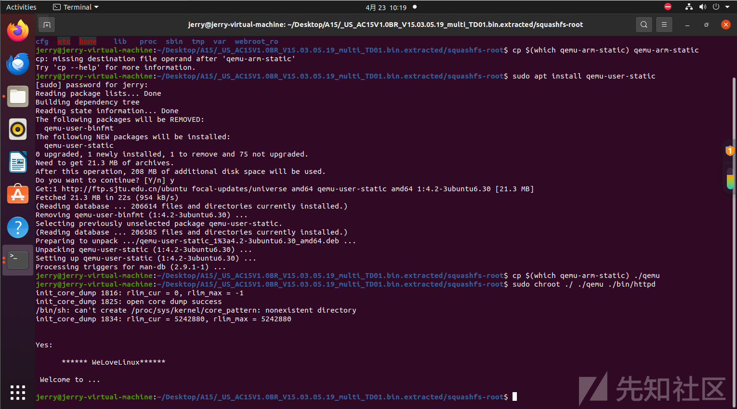Open the terminal hamburger menu
737x409 pixels.
click(x=664, y=25)
